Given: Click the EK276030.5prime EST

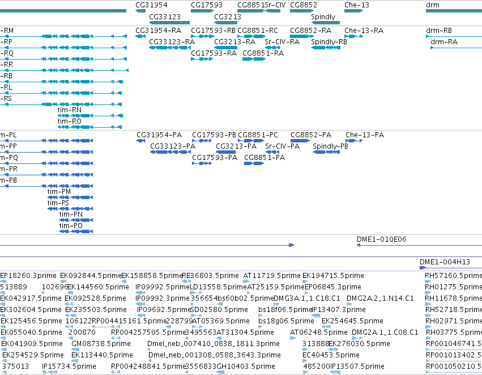Looking at the screenshot, I should [333, 349].
